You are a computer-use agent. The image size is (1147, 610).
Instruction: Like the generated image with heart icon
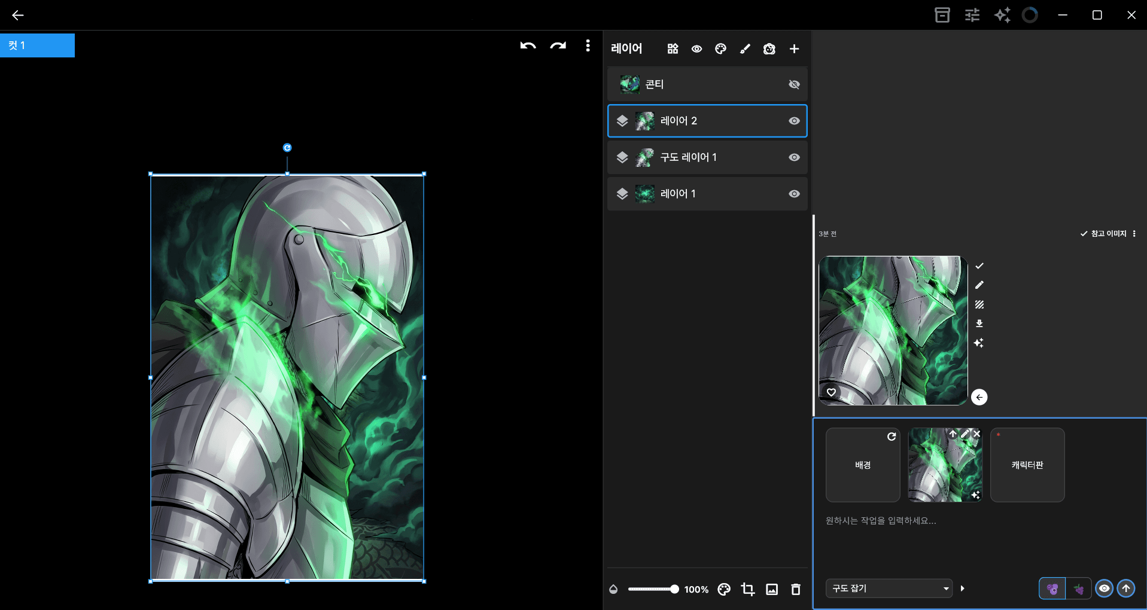tap(831, 392)
